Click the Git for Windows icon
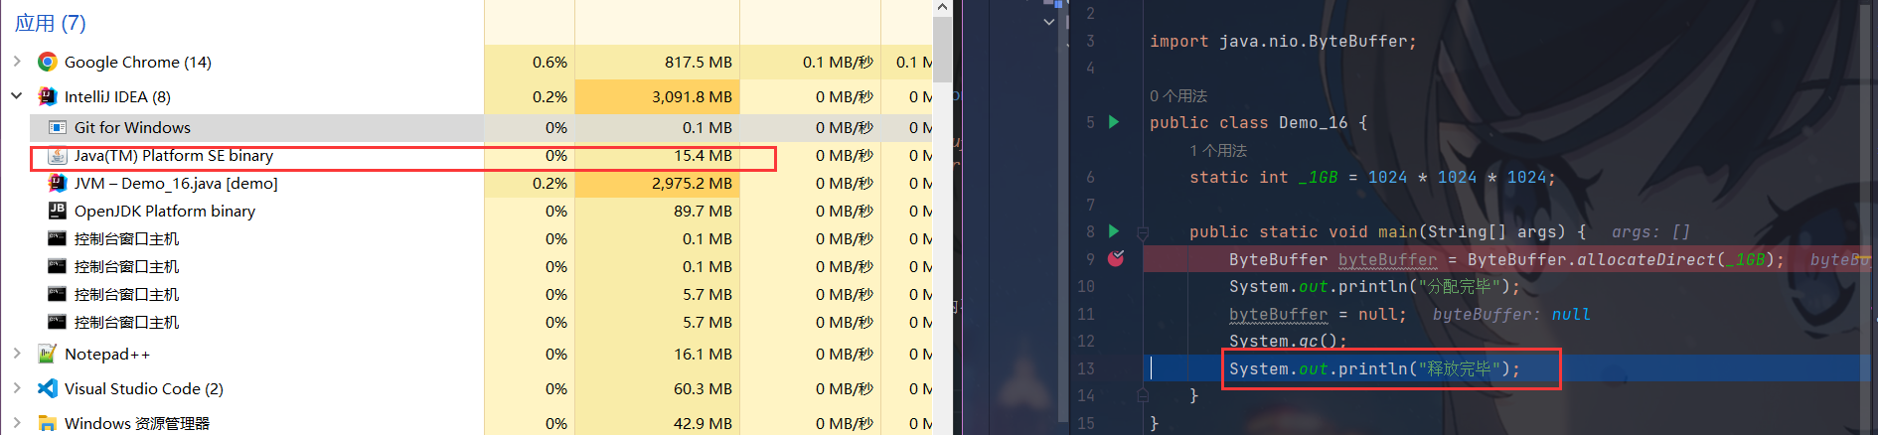This screenshot has height=435, width=1878. [58, 127]
